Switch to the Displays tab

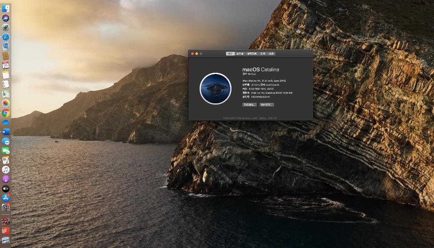pyautogui.click(x=240, y=53)
